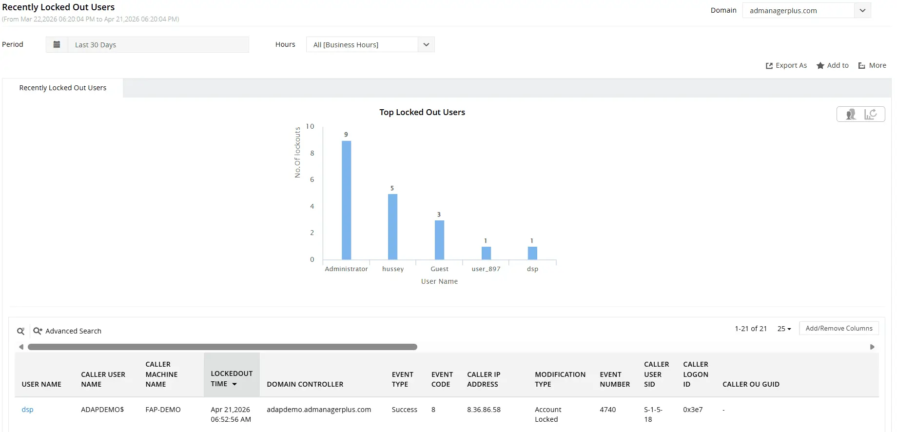This screenshot has width=897, height=432.
Task: Open the dsp user link
Action: coord(27,410)
